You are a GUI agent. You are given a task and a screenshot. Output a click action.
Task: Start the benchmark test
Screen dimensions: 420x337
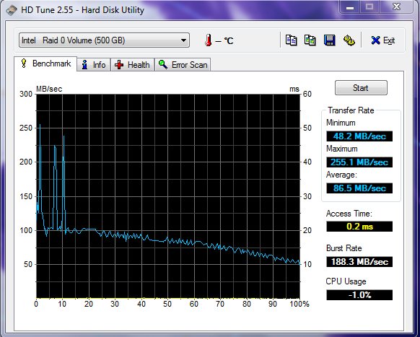pos(361,88)
